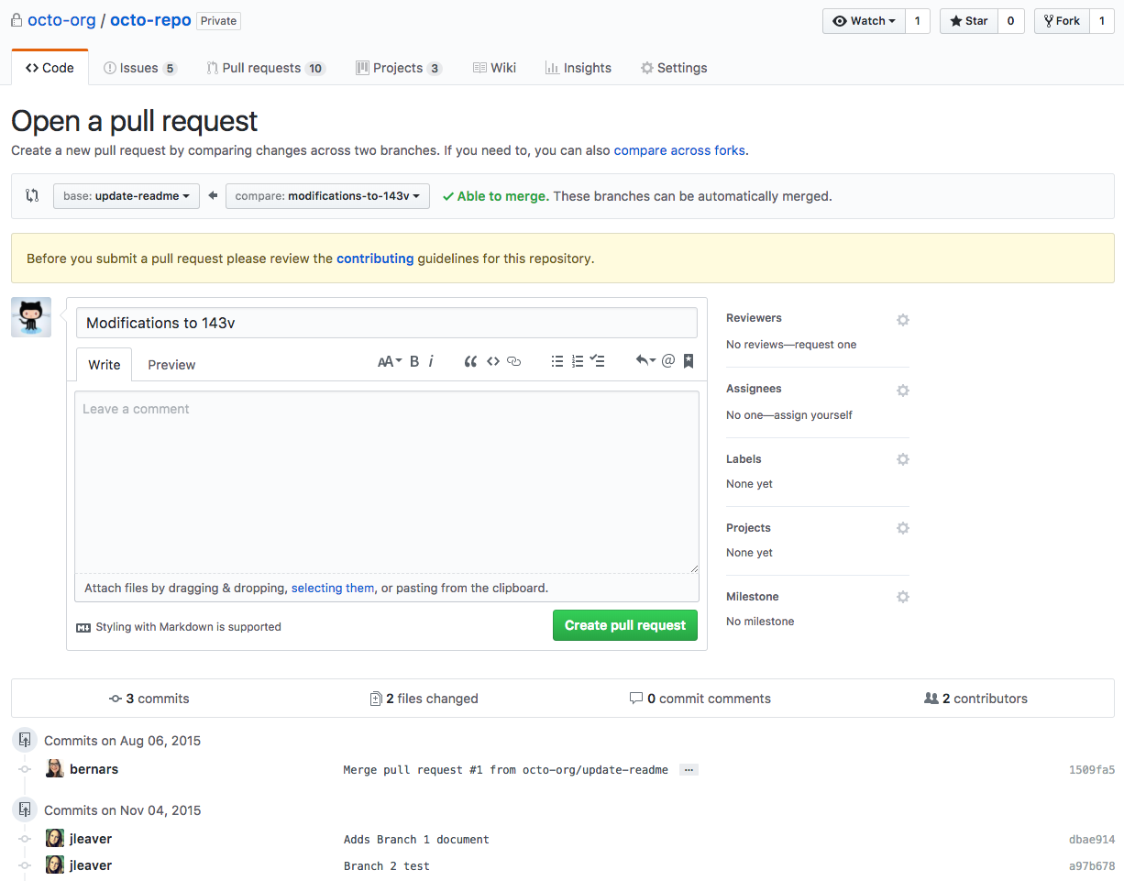This screenshot has width=1124, height=881.
Task: Open the contributing guidelines link
Action: point(375,259)
